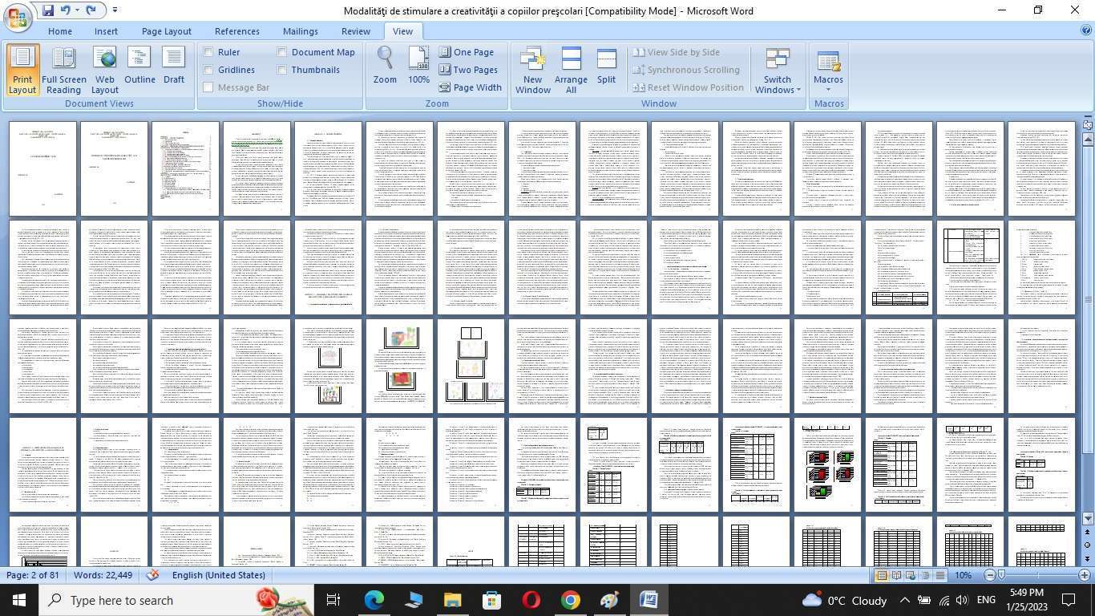
Task: Enable the Thumbnails checkbox
Action: tap(282, 70)
